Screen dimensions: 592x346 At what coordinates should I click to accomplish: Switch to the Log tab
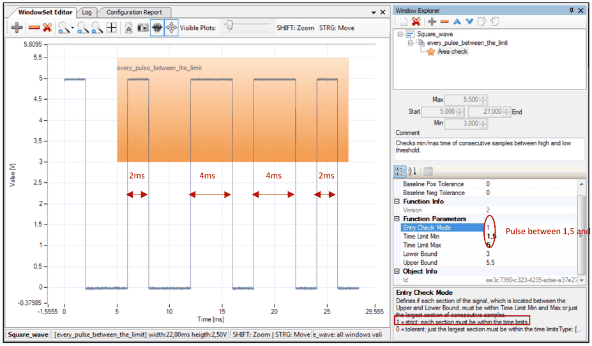pos(87,12)
